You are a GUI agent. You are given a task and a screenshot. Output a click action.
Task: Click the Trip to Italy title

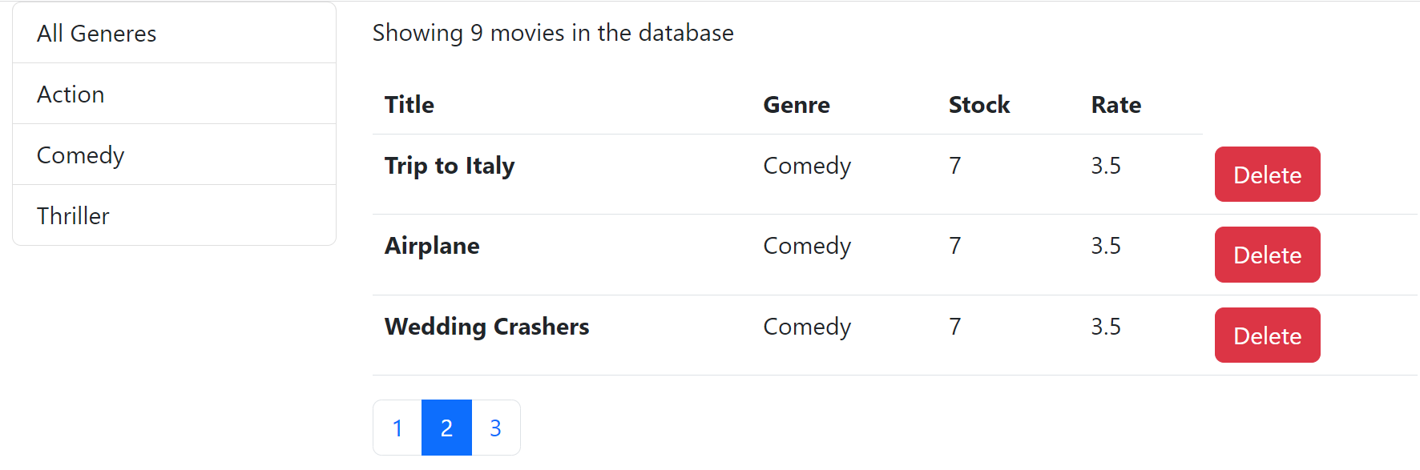tap(449, 166)
